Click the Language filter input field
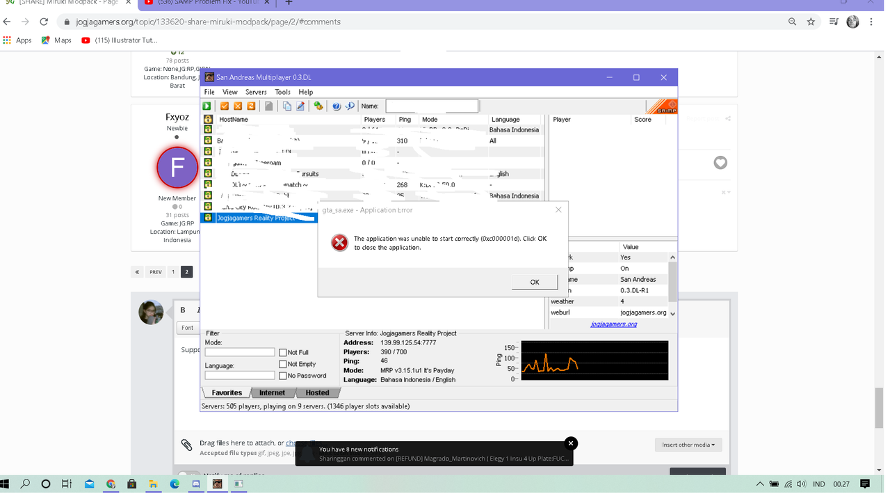Image resolution: width=890 pixels, height=501 pixels. coord(240,375)
